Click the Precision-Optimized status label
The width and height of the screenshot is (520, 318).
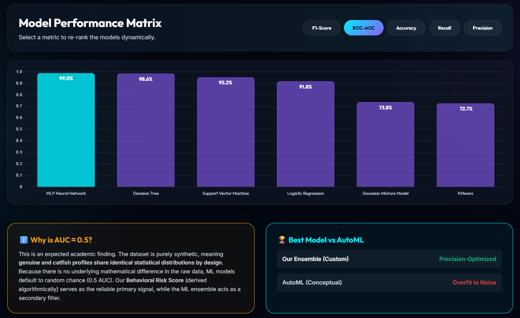[x=468, y=259]
